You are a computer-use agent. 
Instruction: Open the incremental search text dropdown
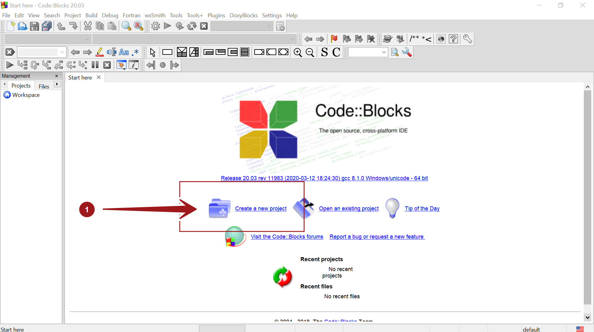(62, 52)
